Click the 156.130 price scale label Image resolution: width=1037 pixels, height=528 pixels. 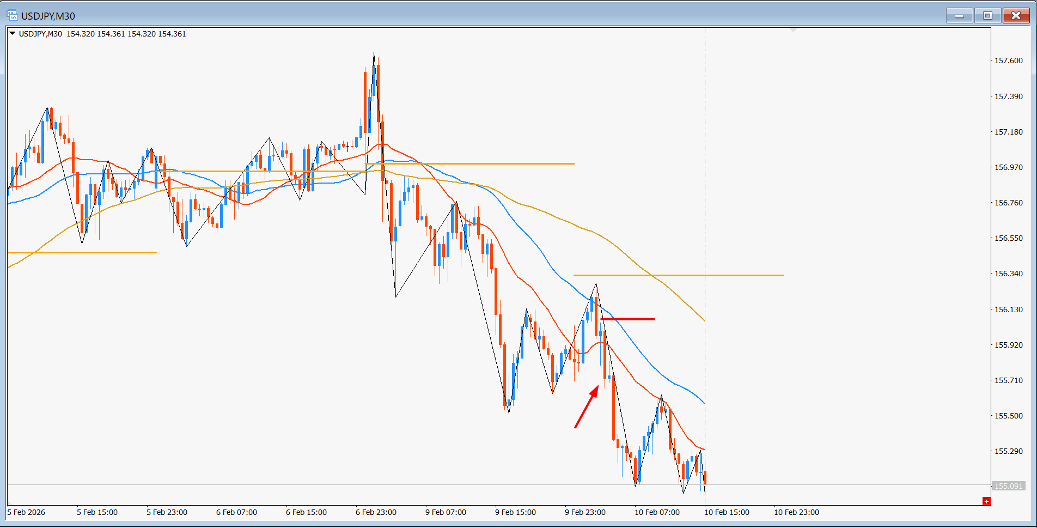[1008, 309]
